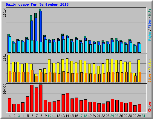The width and height of the screenshot is (153, 119).
Task: Select the green day label "25"
Action: [x=117, y=116]
